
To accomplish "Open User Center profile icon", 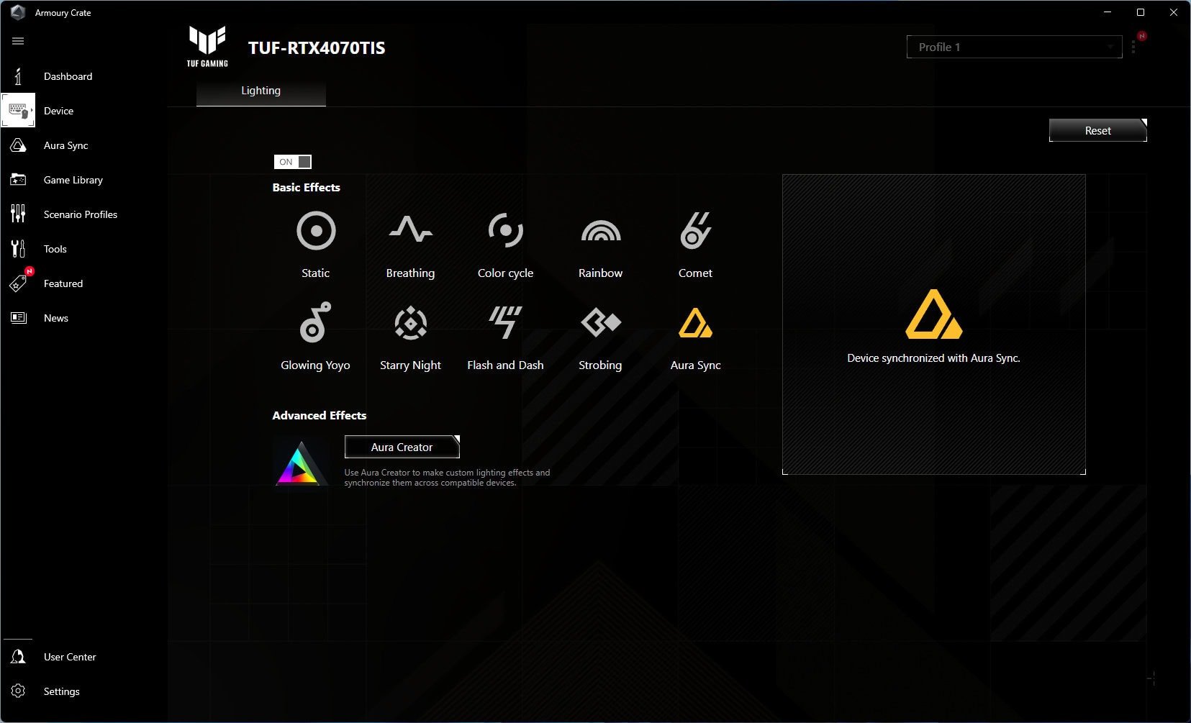I will [18, 657].
